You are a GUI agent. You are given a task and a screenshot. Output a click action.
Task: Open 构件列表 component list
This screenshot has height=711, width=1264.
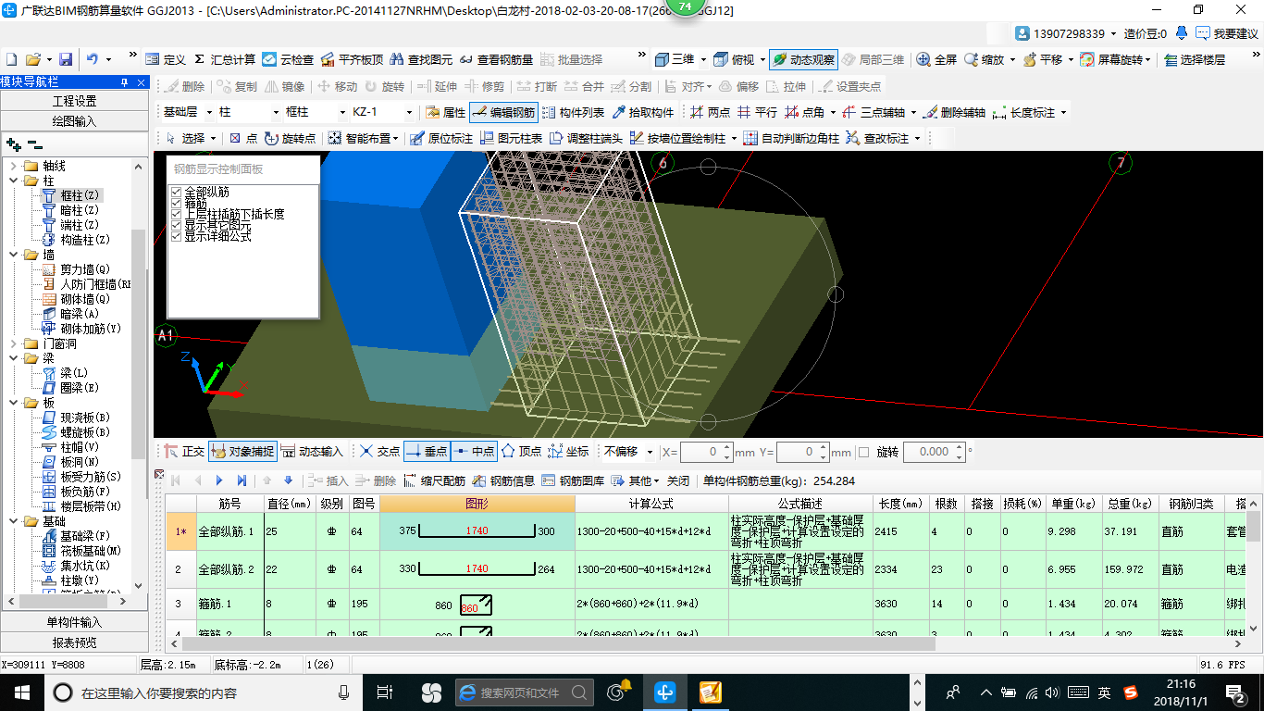(573, 113)
